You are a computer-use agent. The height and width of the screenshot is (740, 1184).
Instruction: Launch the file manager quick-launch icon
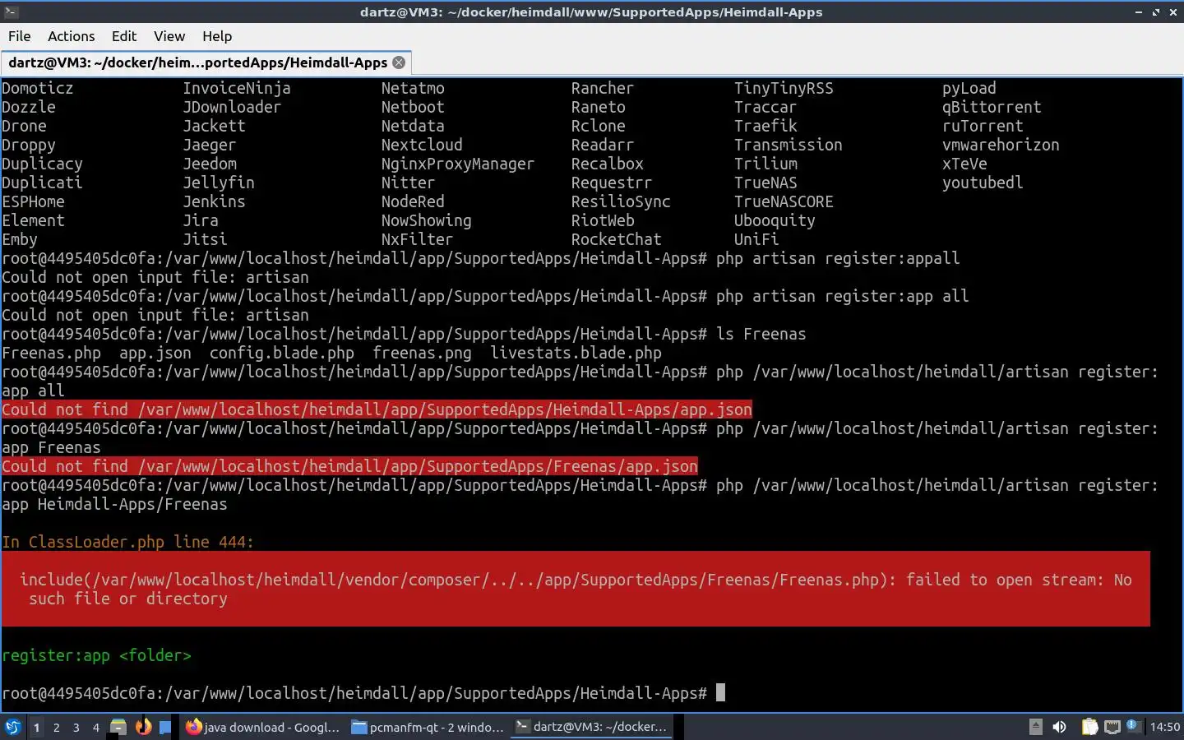118,727
